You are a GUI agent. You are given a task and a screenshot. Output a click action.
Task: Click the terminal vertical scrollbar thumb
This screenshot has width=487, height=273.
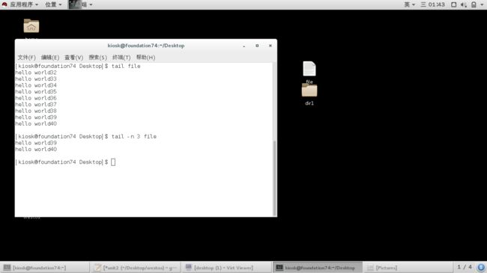[274, 178]
